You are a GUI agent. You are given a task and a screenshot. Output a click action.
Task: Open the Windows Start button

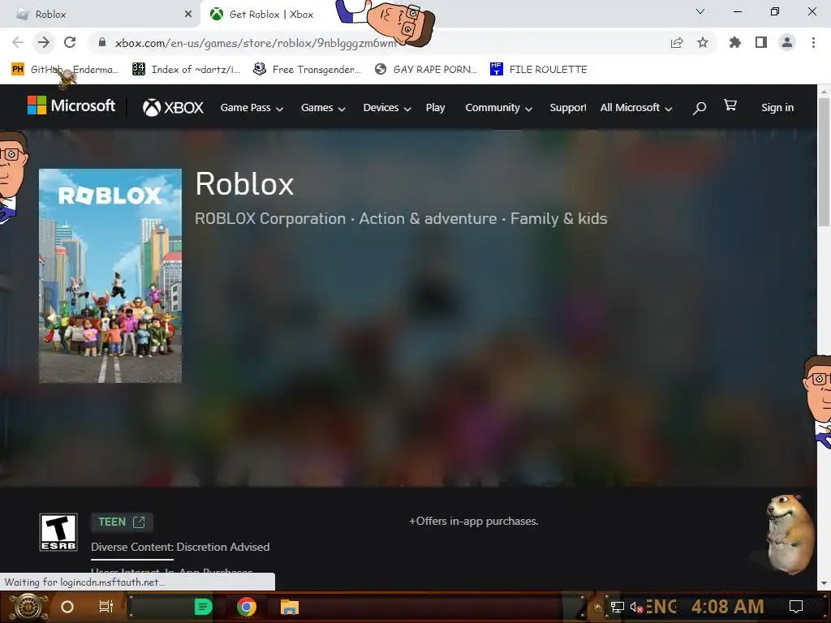pos(28,607)
